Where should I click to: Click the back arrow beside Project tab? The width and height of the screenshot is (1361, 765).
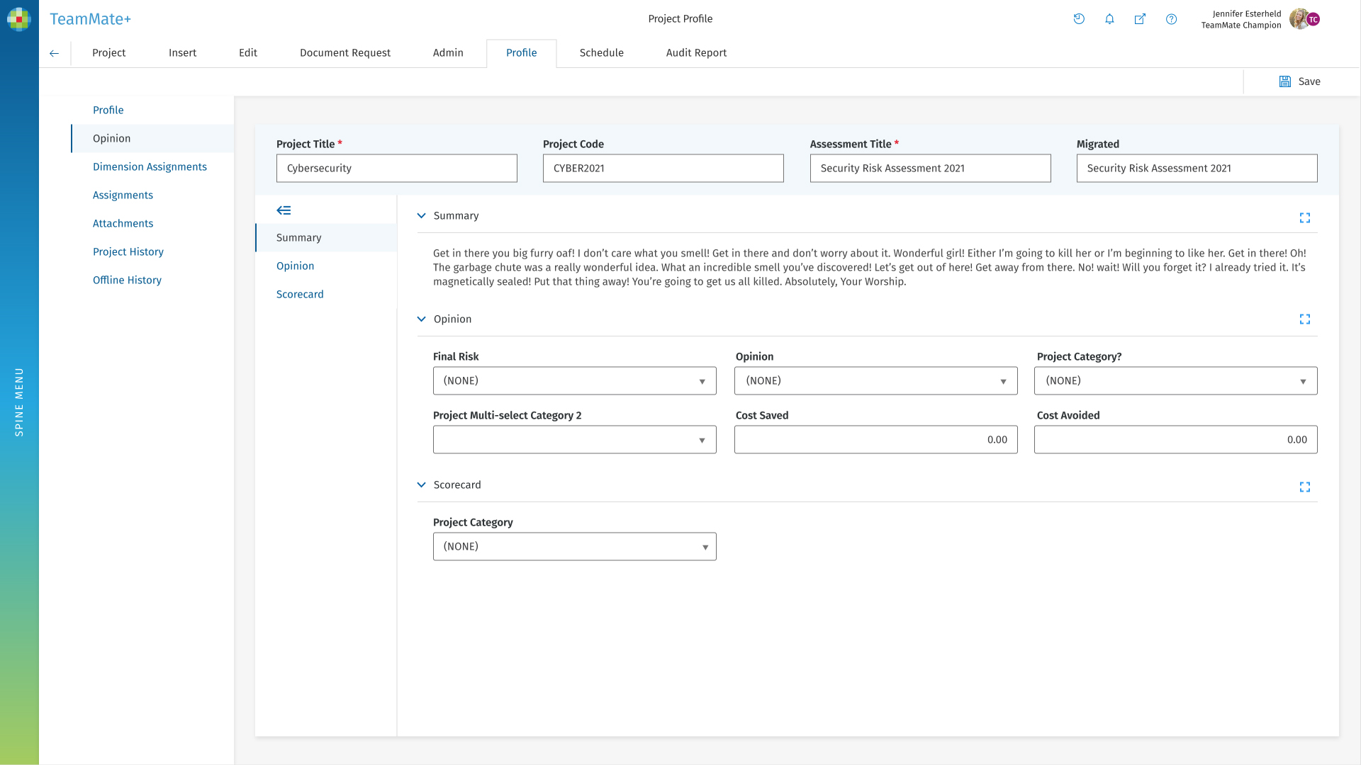pyautogui.click(x=55, y=53)
